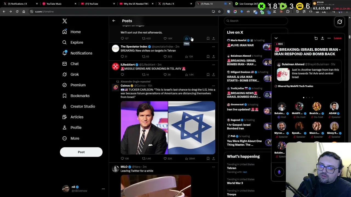Open space panel more options dots

329,38
